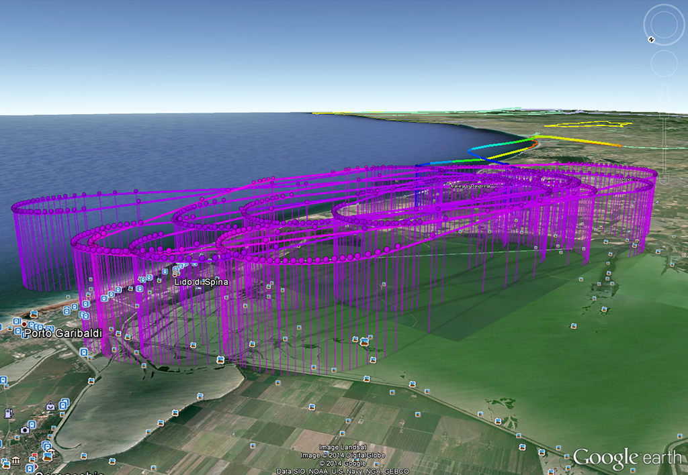Open the shopping bag place icon
The image size is (688, 475).
pos(50,406)
